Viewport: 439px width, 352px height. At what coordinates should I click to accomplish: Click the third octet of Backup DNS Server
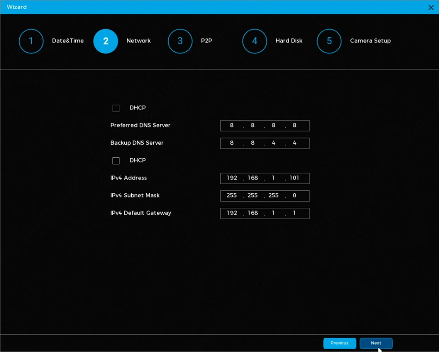[273, 143]
